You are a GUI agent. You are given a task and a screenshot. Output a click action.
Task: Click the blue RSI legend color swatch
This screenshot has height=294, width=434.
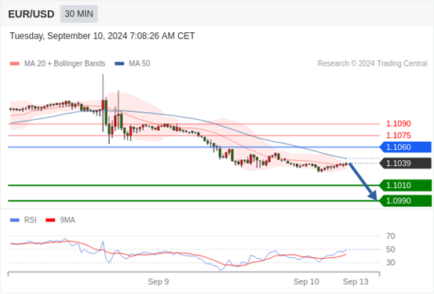(x=15, y=220)
